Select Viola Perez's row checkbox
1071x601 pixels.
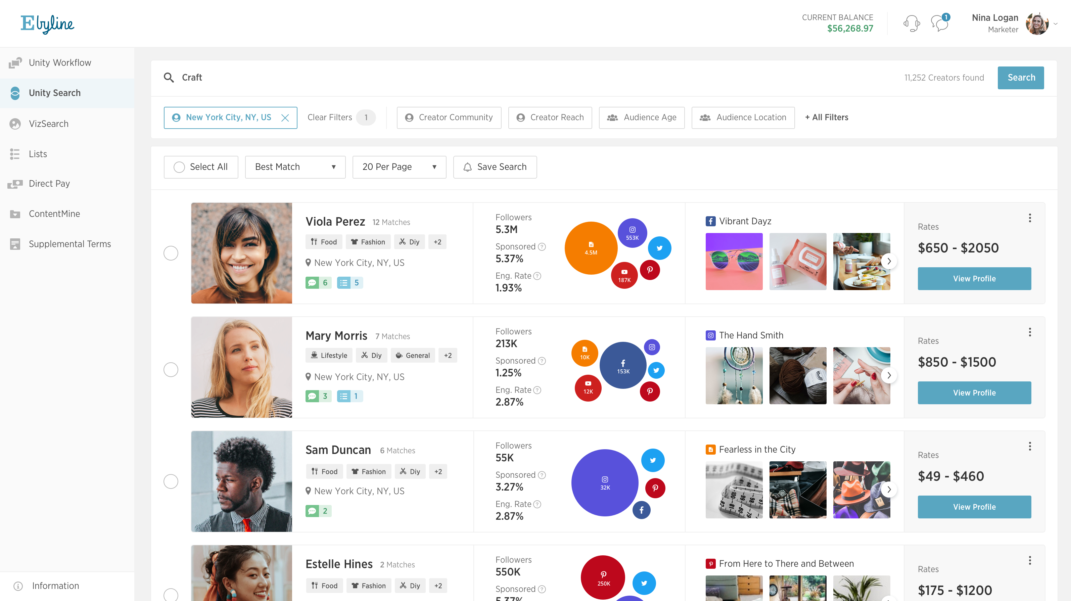[x=171, y=253]
